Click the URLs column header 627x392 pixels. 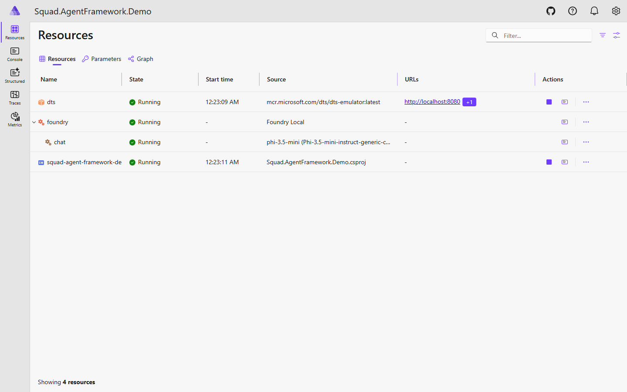(x=411, y=79)
